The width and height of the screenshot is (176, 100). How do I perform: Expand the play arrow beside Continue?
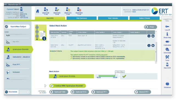tap(45, 86)
